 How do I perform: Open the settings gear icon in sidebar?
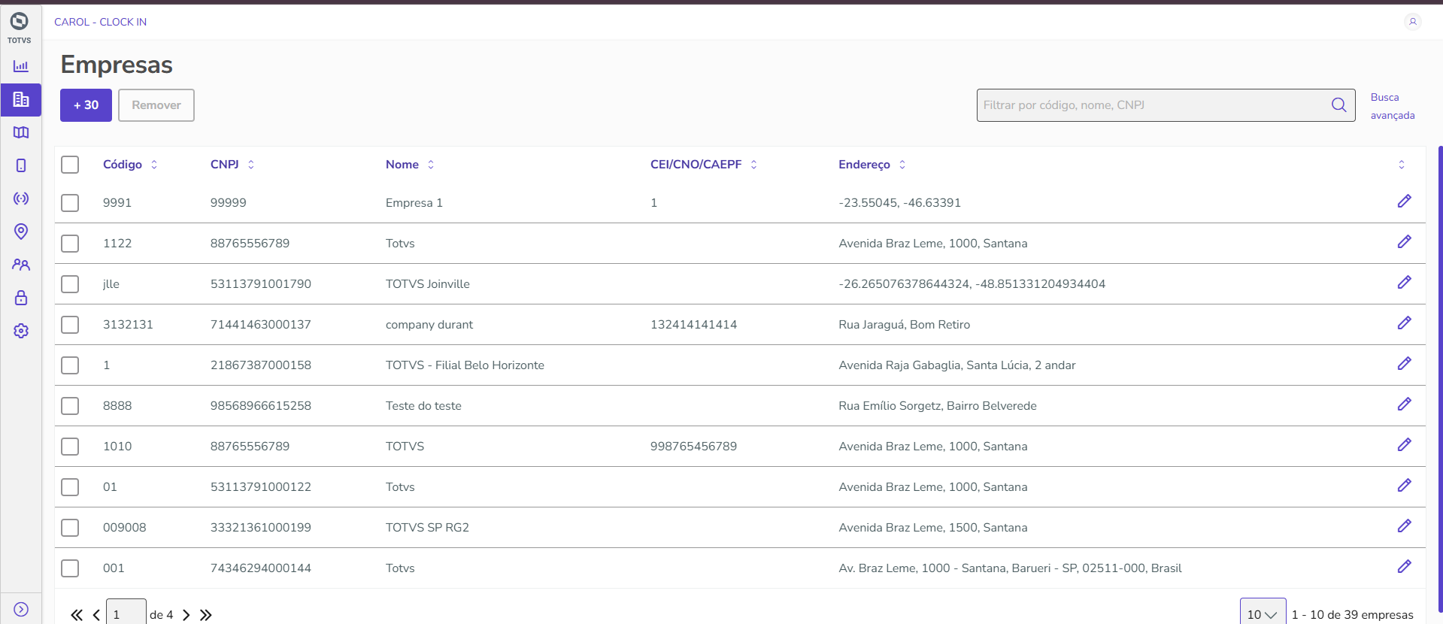21,331
